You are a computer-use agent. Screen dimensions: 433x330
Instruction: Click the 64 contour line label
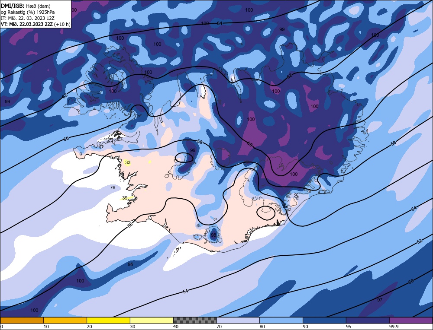pos(220,23)
